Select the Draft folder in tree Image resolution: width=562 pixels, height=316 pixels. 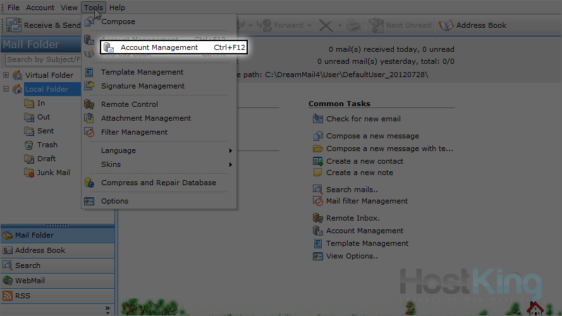click(46, 159)
